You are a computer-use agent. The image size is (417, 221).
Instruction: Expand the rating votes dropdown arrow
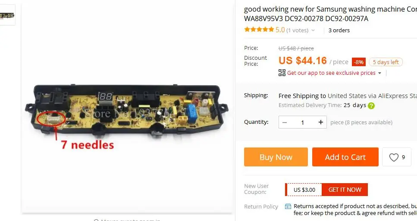[x=313, y=30]
